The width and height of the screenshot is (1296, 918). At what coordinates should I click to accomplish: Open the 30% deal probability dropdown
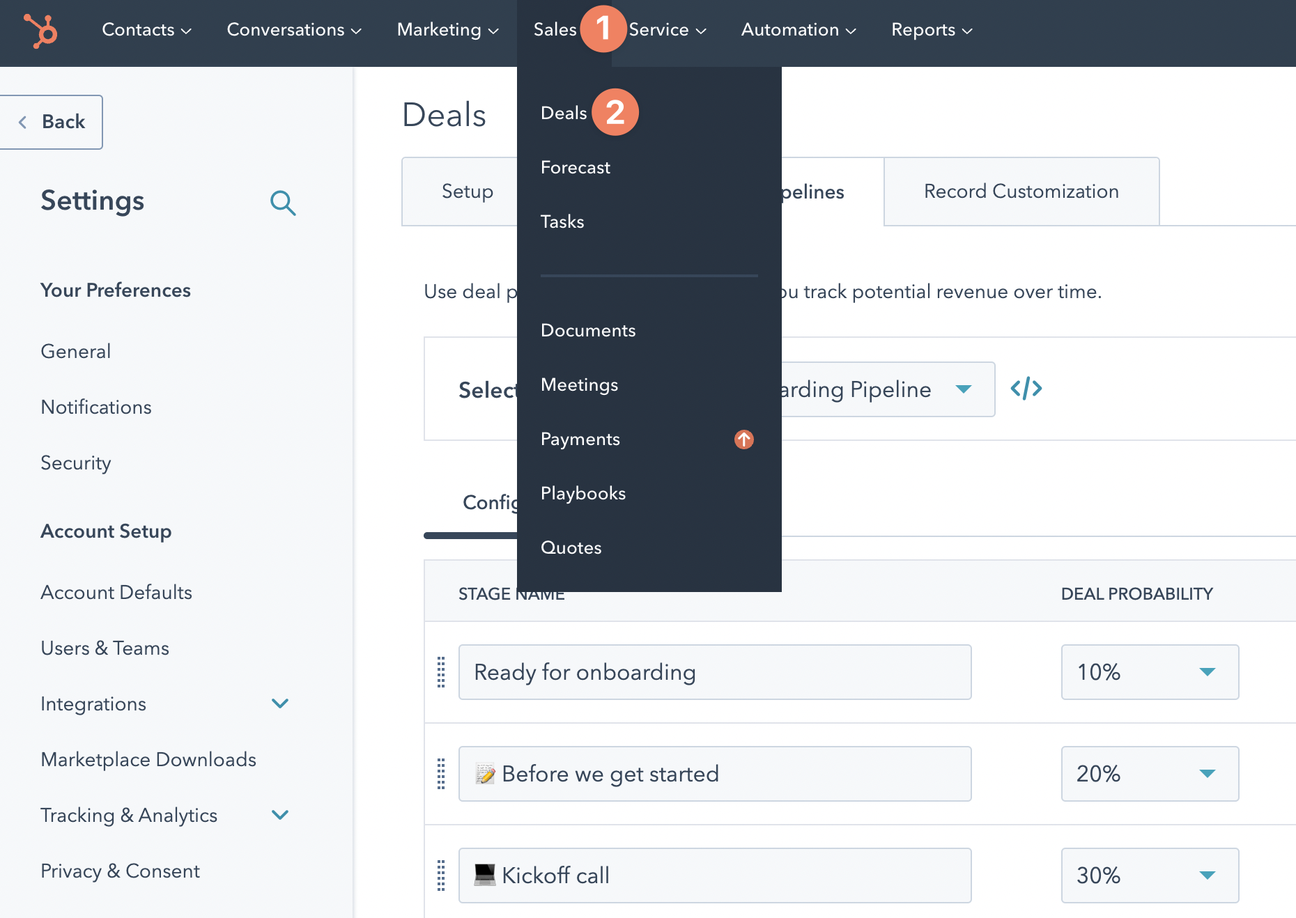coord(1150,876)
